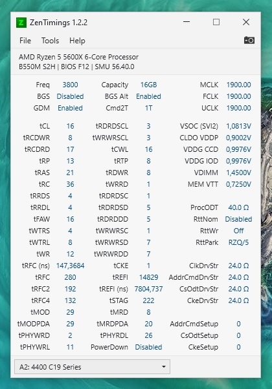This screenshot has height=389, width=272.
Task: Click the tRAS value 21
Action: click(70, 173)
